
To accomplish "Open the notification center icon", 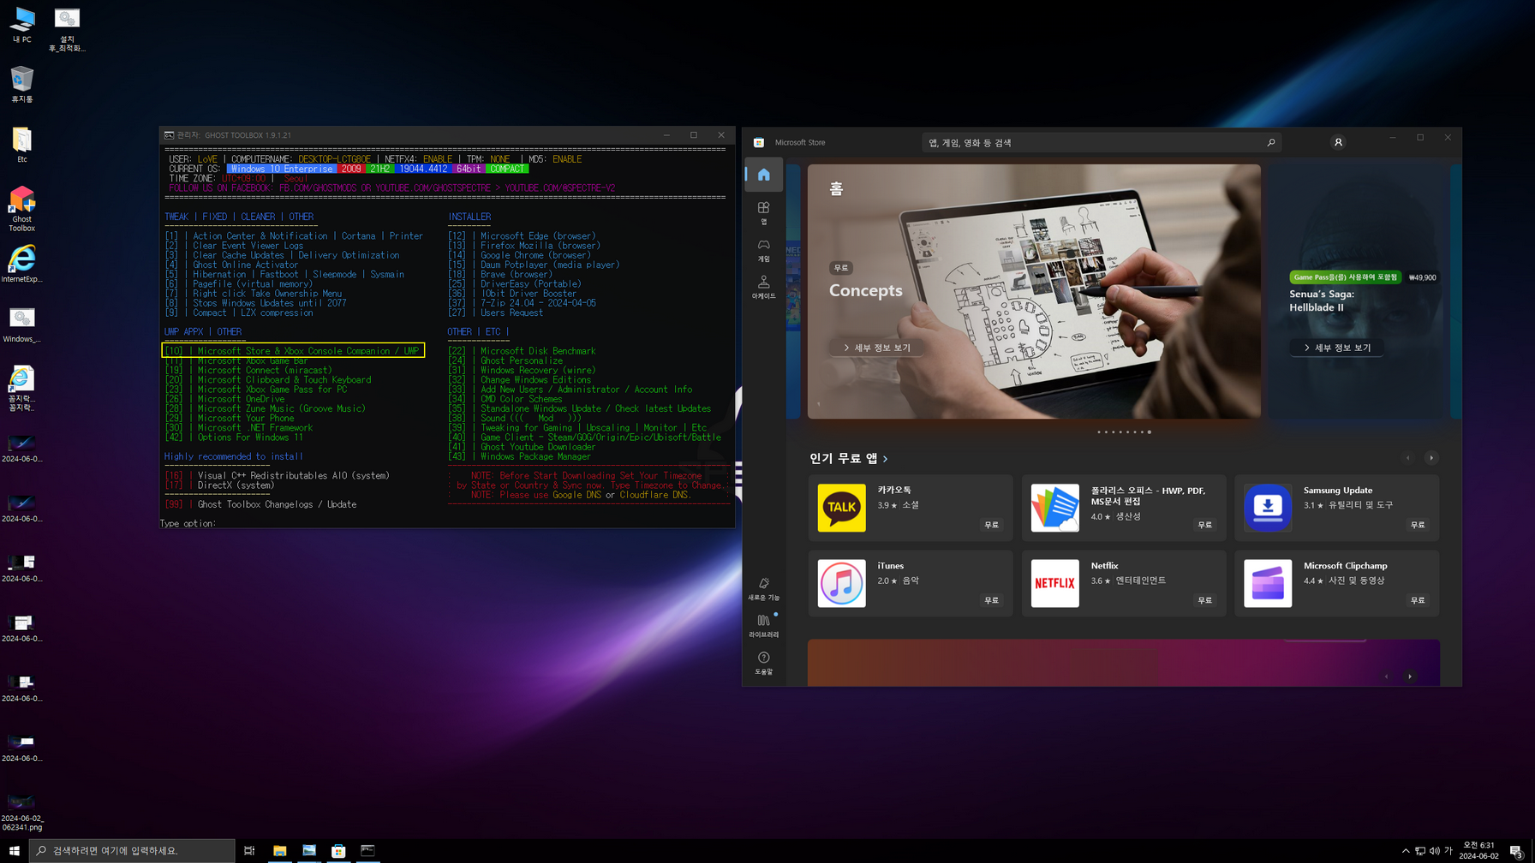I will click(x=1516, y=851).
